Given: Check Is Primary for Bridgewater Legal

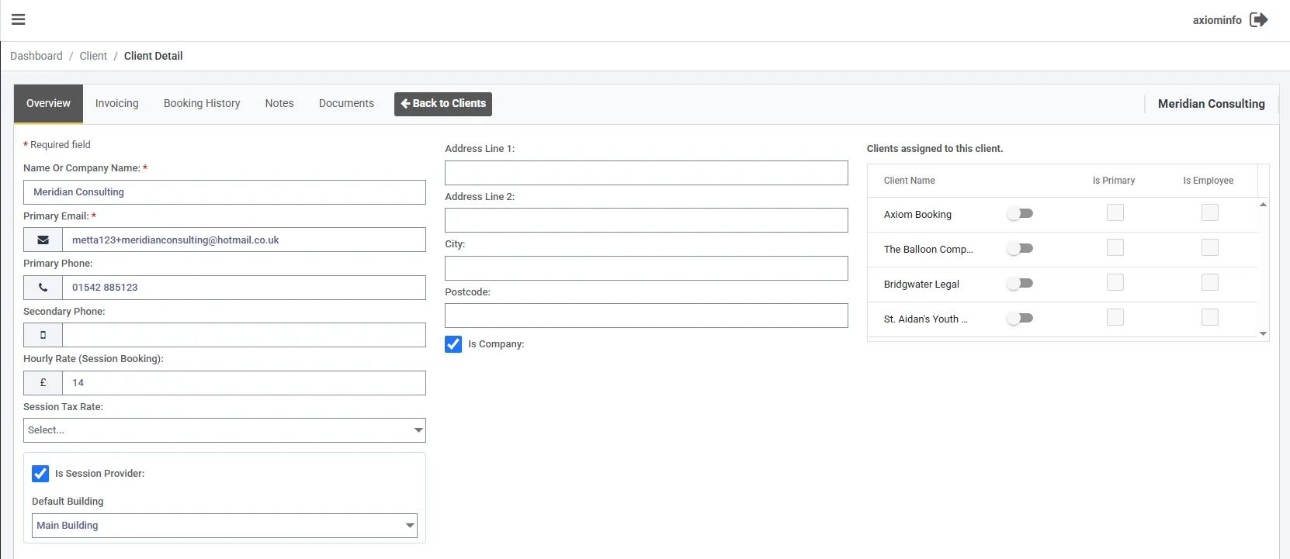Looking at the screenshot, I should (1115, 282).
